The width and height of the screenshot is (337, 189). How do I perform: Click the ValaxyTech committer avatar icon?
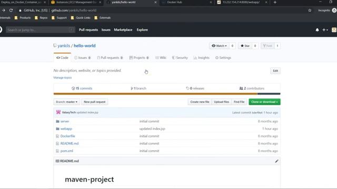point(58,112)
